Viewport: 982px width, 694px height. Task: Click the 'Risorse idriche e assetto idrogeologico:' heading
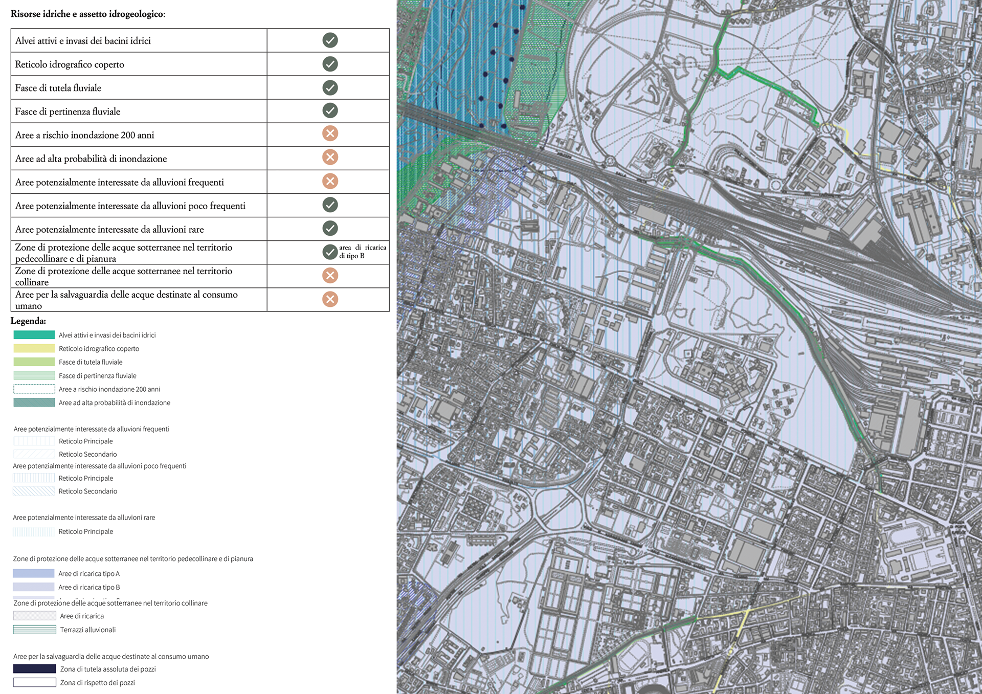point(88,14)
